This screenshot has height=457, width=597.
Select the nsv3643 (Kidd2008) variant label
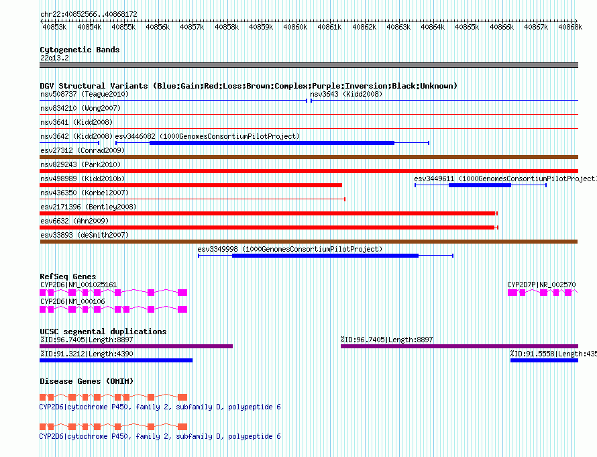click(346, 94)
